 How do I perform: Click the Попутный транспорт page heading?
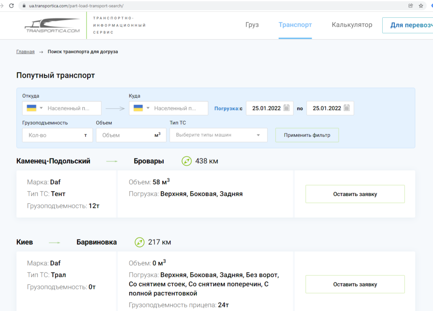pyautogui.click(x=55, y=75)
